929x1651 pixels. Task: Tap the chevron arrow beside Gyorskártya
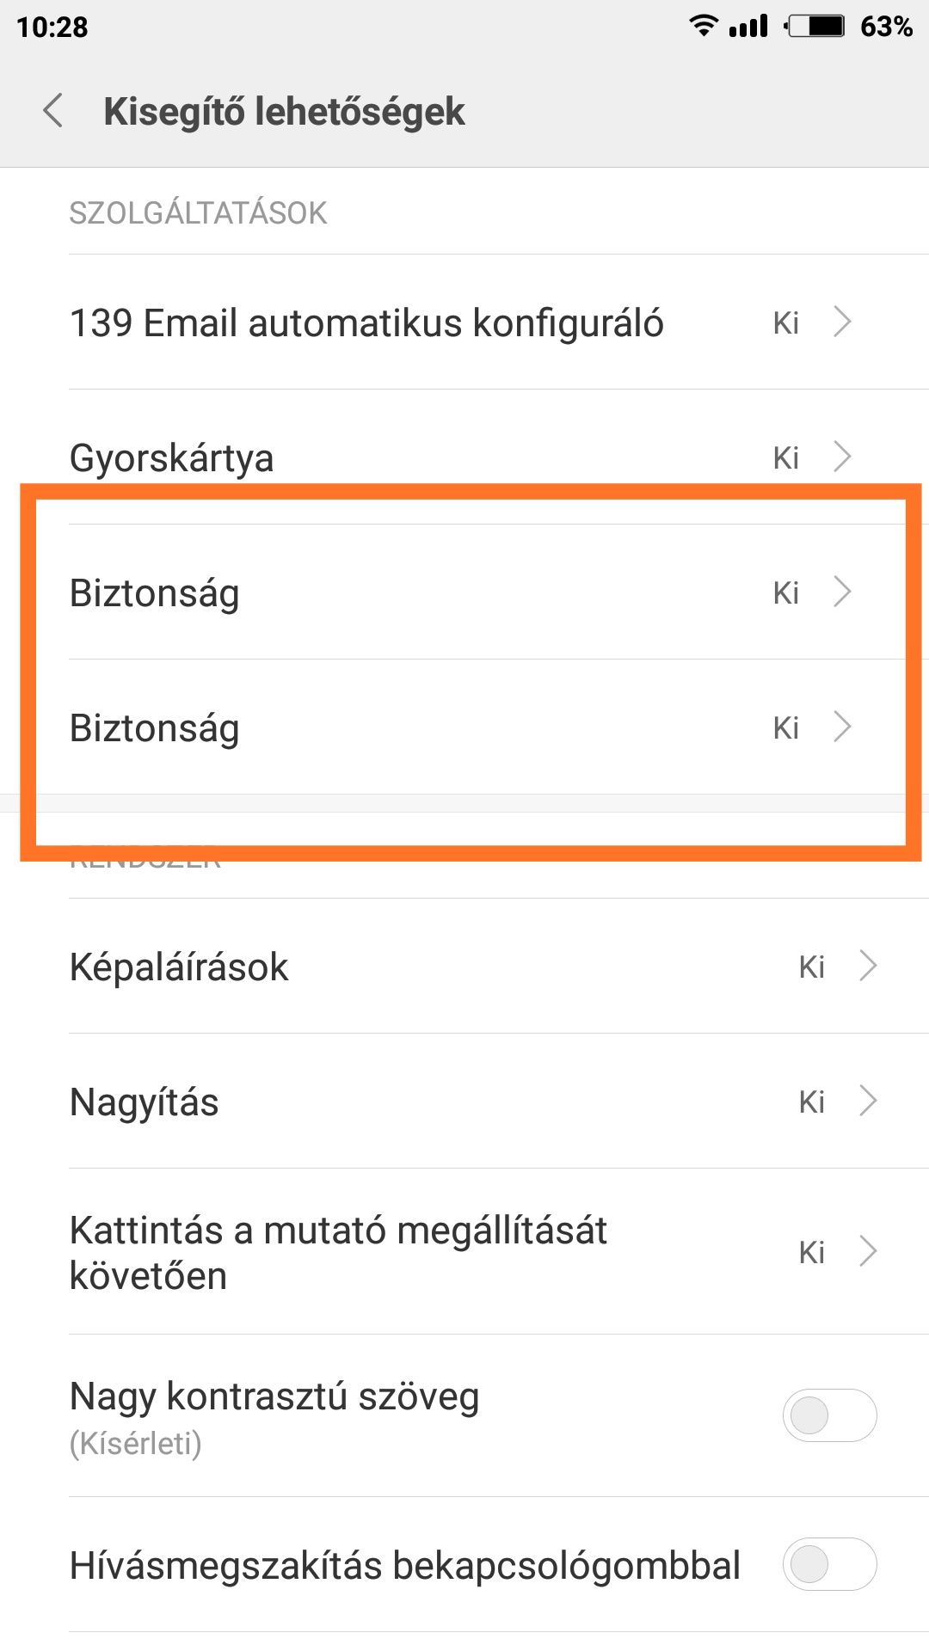click(843, 457)
